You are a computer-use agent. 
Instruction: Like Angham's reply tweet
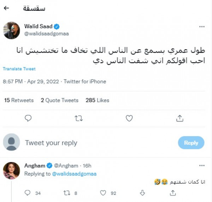coord(103,193)
